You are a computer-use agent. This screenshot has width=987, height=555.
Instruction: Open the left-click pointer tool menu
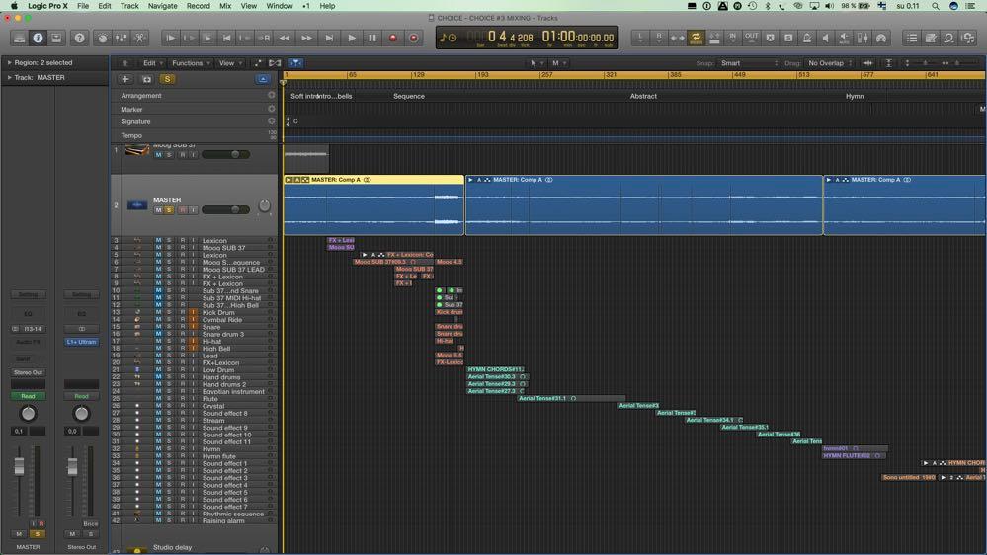click(x=536, y=63)
